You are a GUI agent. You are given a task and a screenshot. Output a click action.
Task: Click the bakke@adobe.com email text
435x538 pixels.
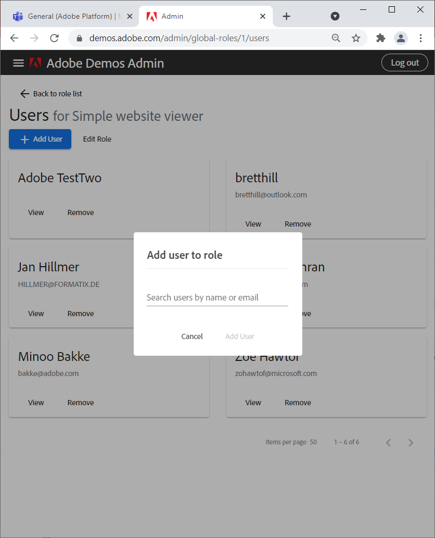point(48,373)
